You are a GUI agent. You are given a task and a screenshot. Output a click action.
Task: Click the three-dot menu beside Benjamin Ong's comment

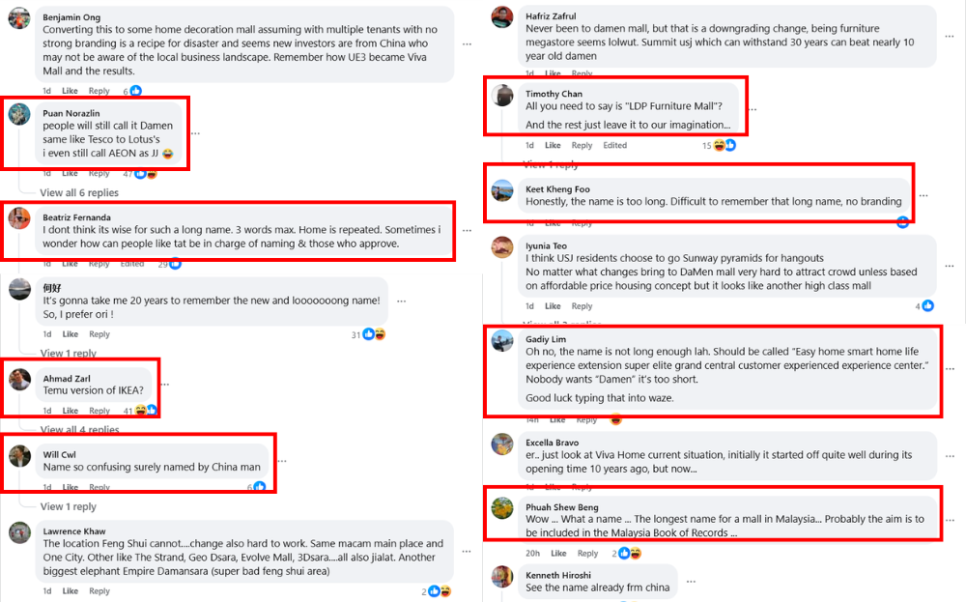point(467,44)
